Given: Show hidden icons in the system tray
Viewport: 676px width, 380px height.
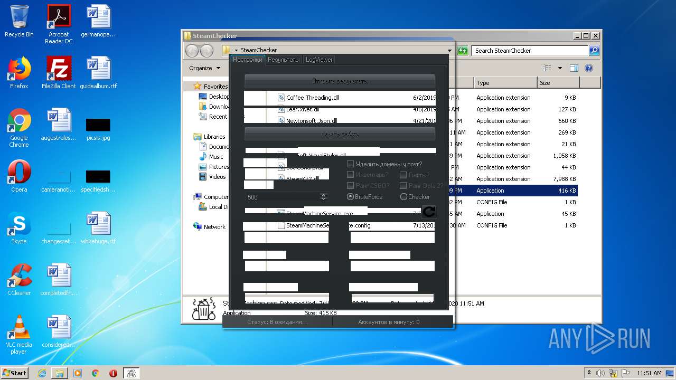Looking at the screenshot, I should [589, 373].
